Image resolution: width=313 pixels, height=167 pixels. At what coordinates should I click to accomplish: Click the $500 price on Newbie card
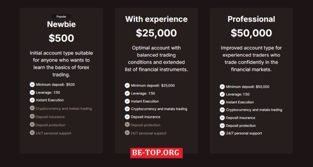[61, 38]
